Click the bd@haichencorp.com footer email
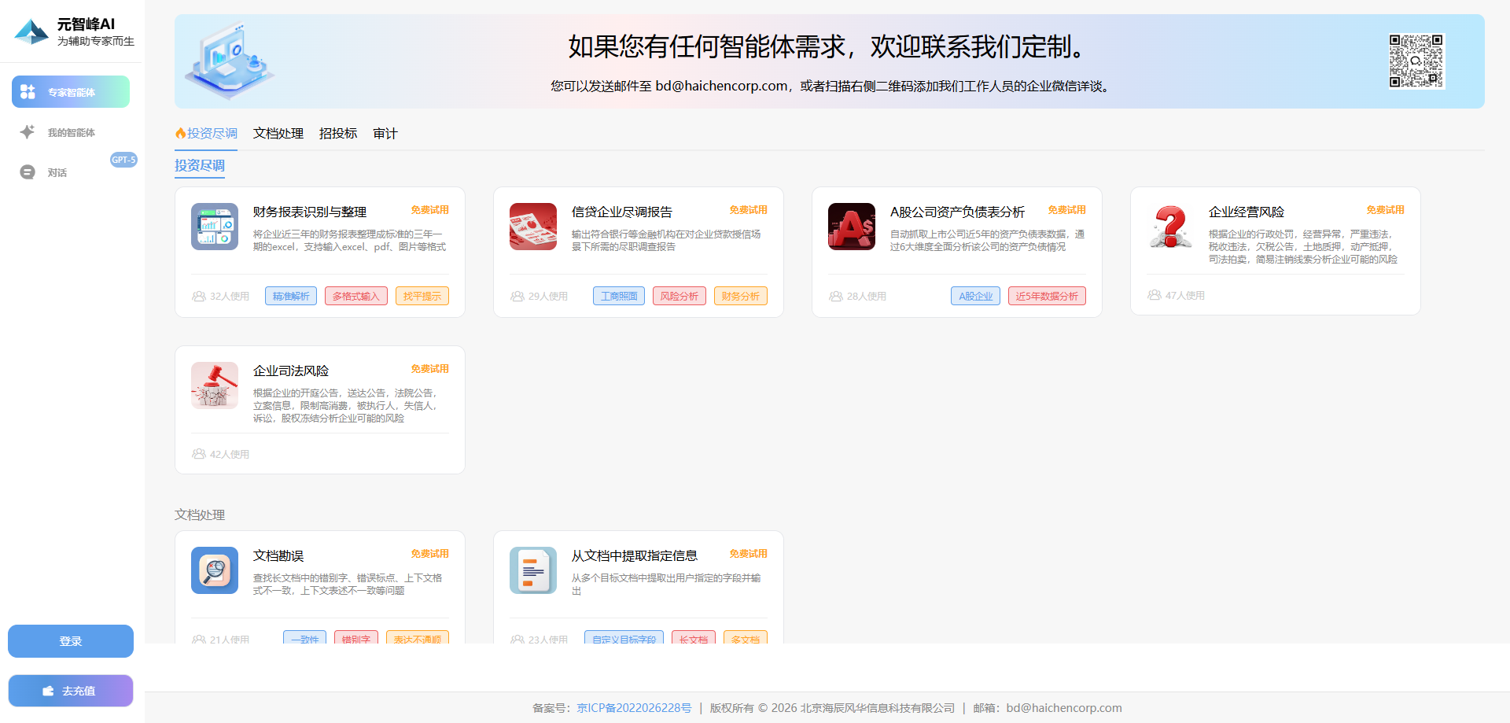 pyautogui.click(x=1064, y=708)
